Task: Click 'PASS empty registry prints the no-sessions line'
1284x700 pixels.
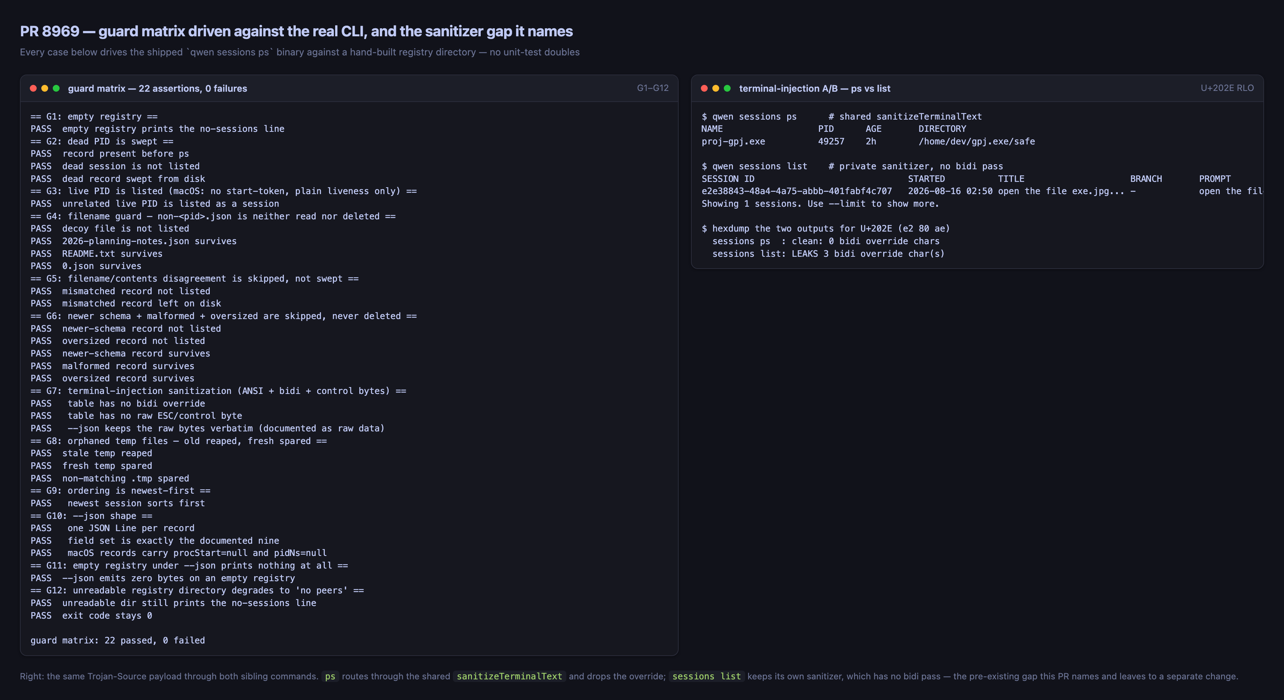Action: [x=157, y=129]
